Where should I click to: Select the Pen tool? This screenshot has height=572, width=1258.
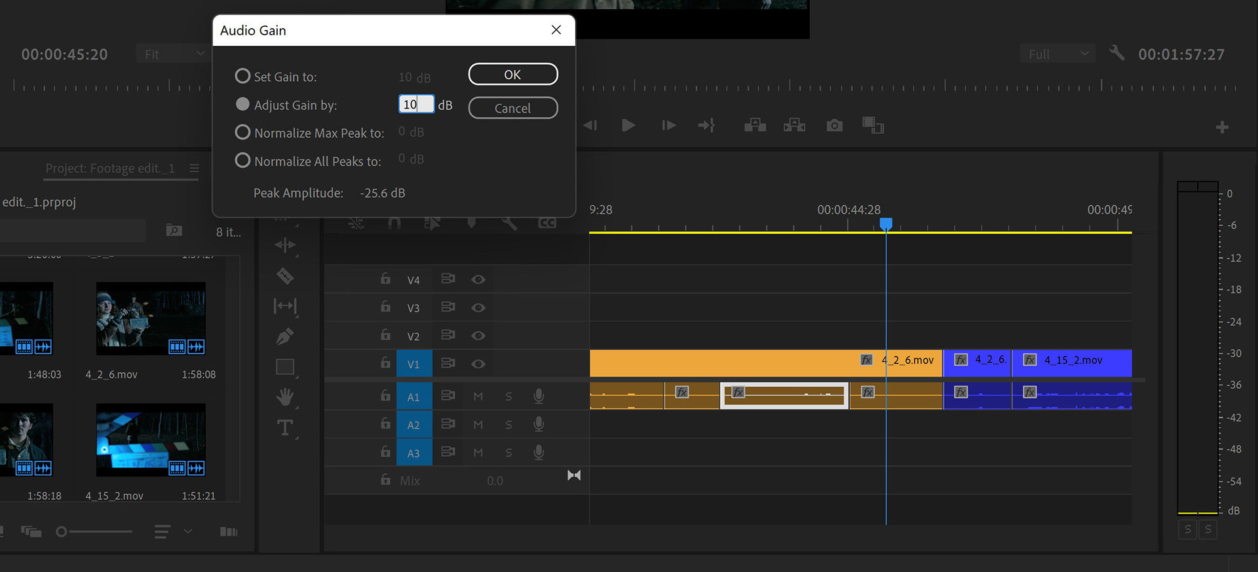[x=285, y=336]
